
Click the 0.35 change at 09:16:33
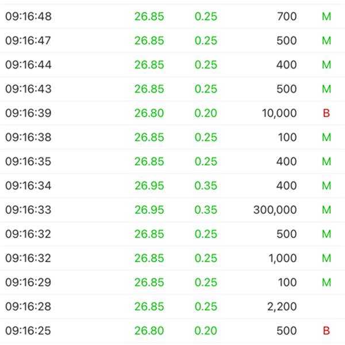pyautogui.click(x=206, y=210)
